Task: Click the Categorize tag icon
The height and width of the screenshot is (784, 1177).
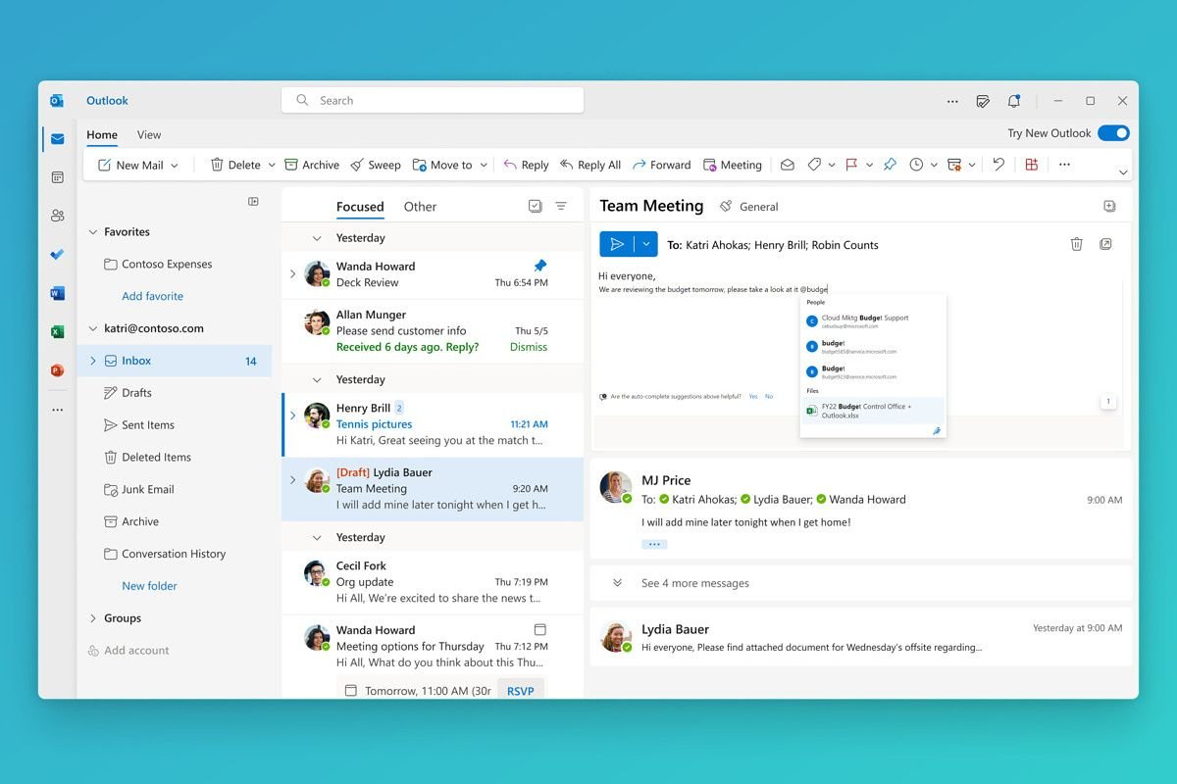Action: coord(814,165)
